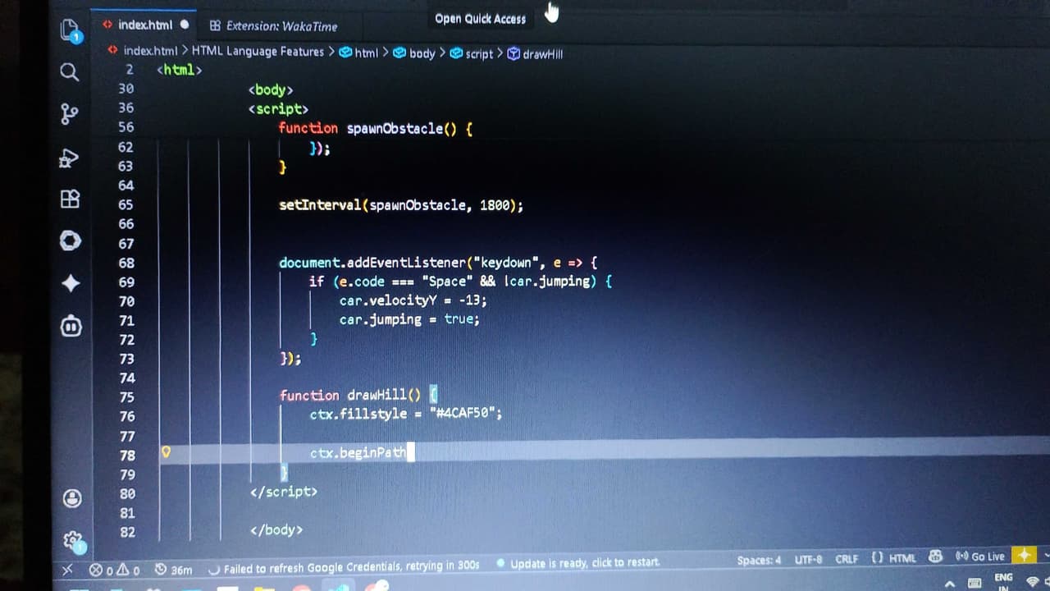Open the Accounts menu icon
1050x591 pixels.
tap(72, 498)
